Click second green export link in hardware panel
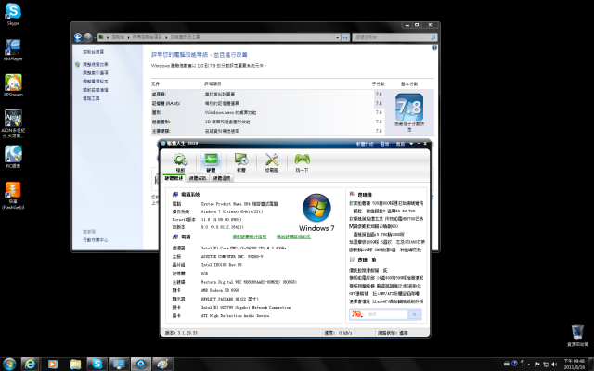This screenshot has height=371, width=594. click(x=293, y=237)
